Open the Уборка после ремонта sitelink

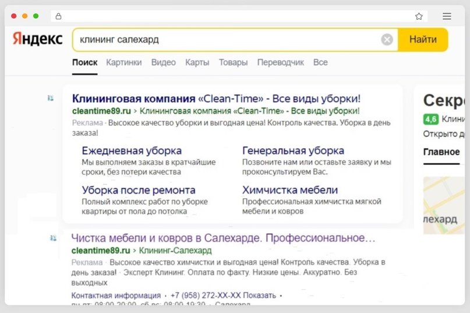coord(139,190)
